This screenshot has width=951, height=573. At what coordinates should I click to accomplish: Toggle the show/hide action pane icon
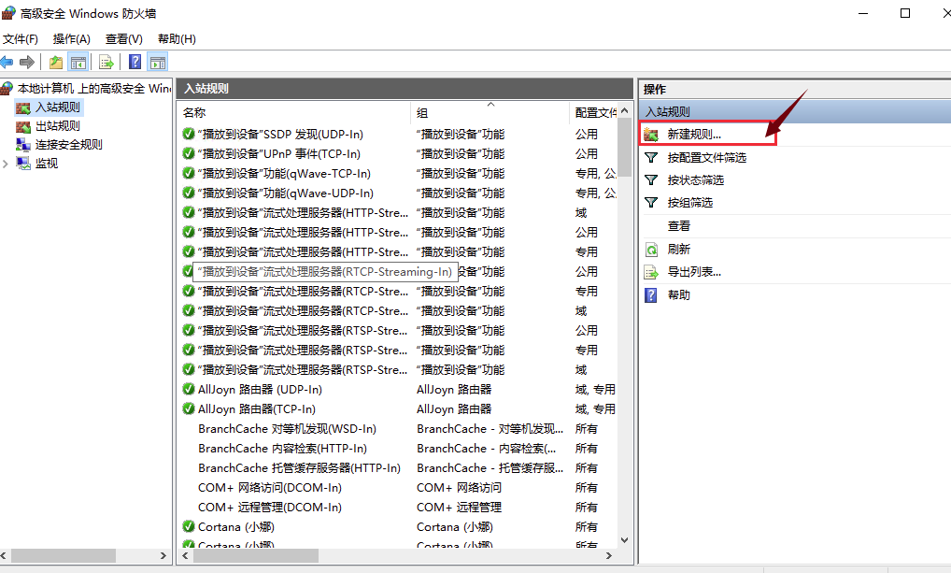pyautogui.click(x=158, y=63)
